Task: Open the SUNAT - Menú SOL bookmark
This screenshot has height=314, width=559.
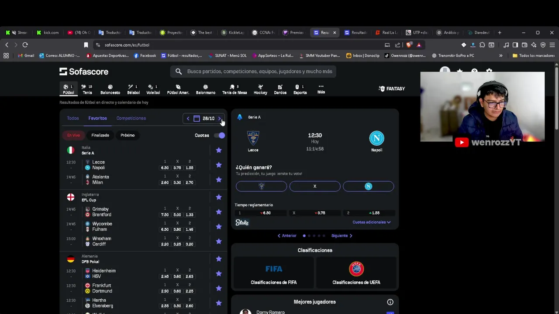Action: (227, 55)
